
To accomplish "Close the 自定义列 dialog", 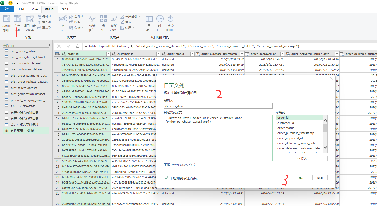I will click(331, 79).
